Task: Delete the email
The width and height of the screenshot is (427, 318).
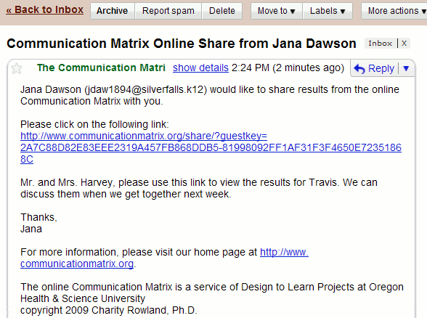Action: point(222,11)
